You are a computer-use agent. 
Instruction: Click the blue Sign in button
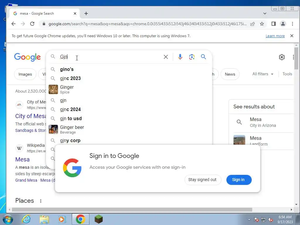point(239,180)
